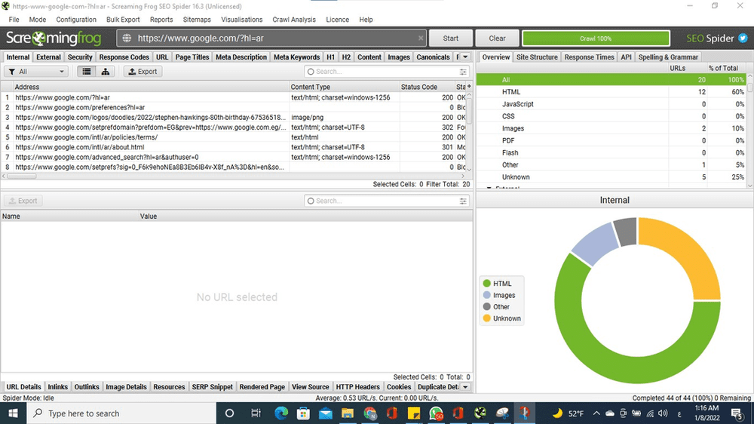Select the JavaScript row in Overview
Screen dimensions: 754x424
coord(611,104)
